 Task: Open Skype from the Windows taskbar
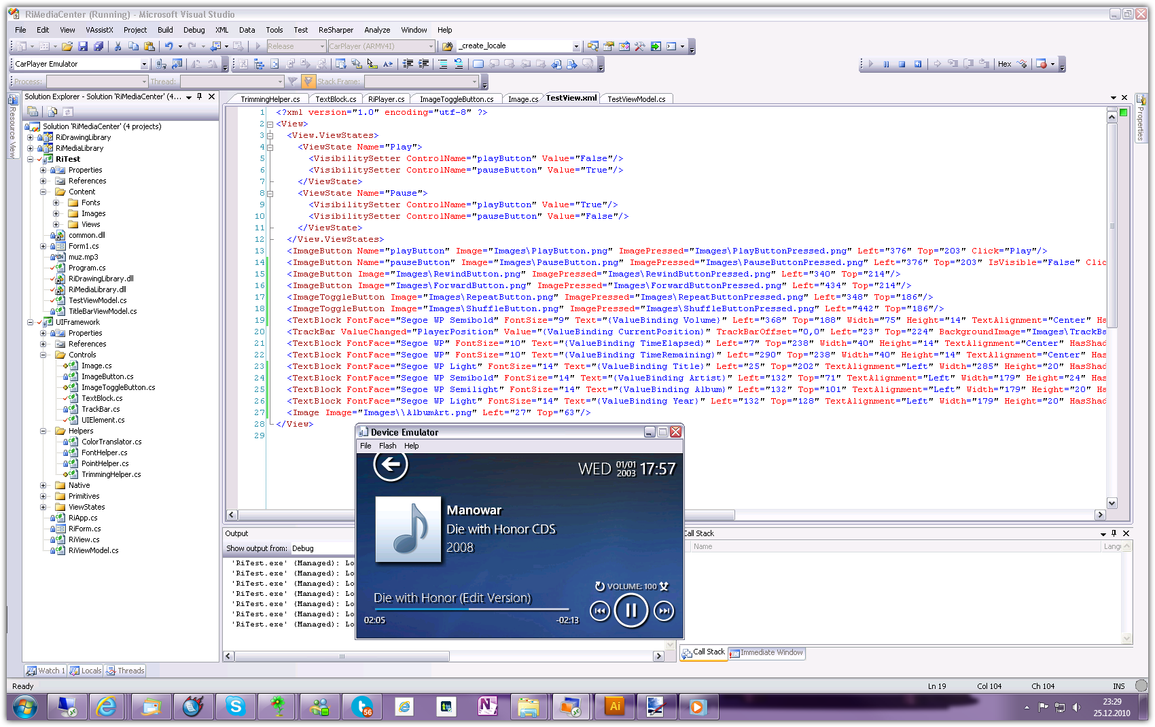click(x=235, y=707)
